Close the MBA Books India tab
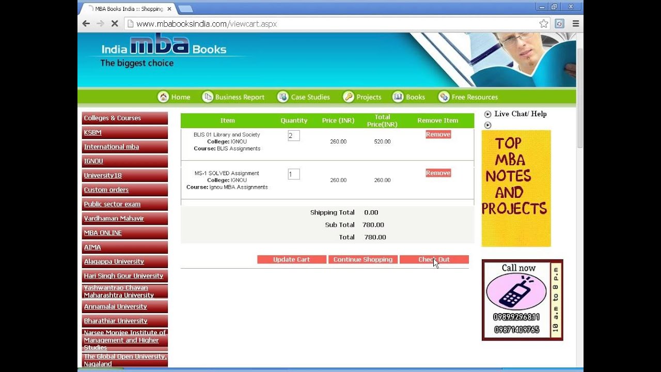Image resolution: width=661 pixels, height=372 pixels. pyautogui.click(x=169, y=9)
